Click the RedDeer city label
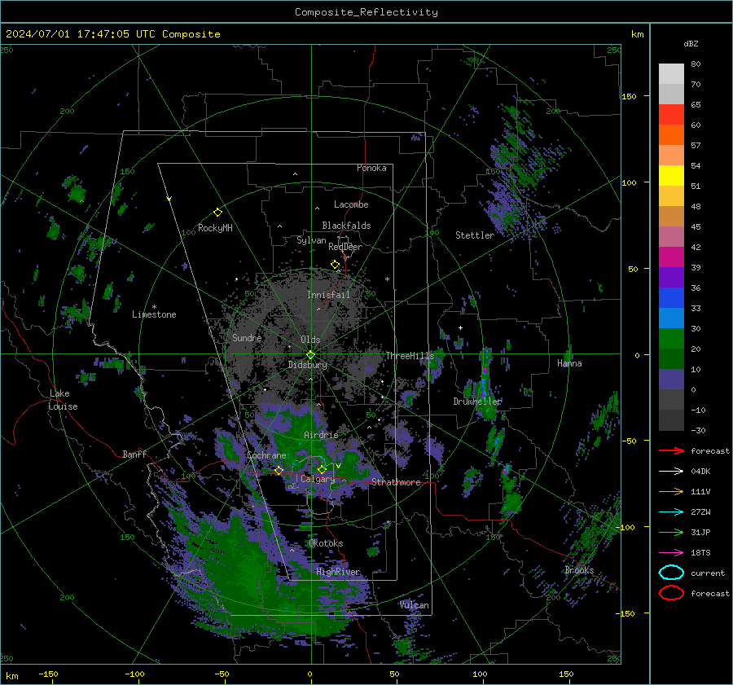Viewport: 733px width, 685px height. 345,247
